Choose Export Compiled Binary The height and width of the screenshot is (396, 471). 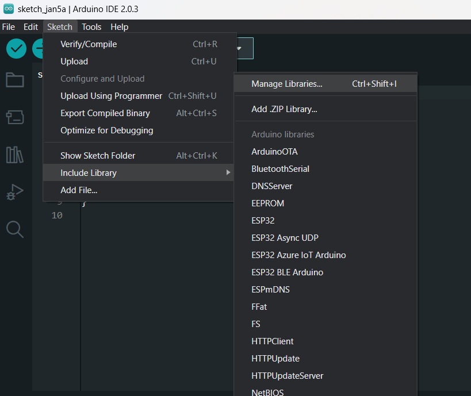[x=139, y=113]
